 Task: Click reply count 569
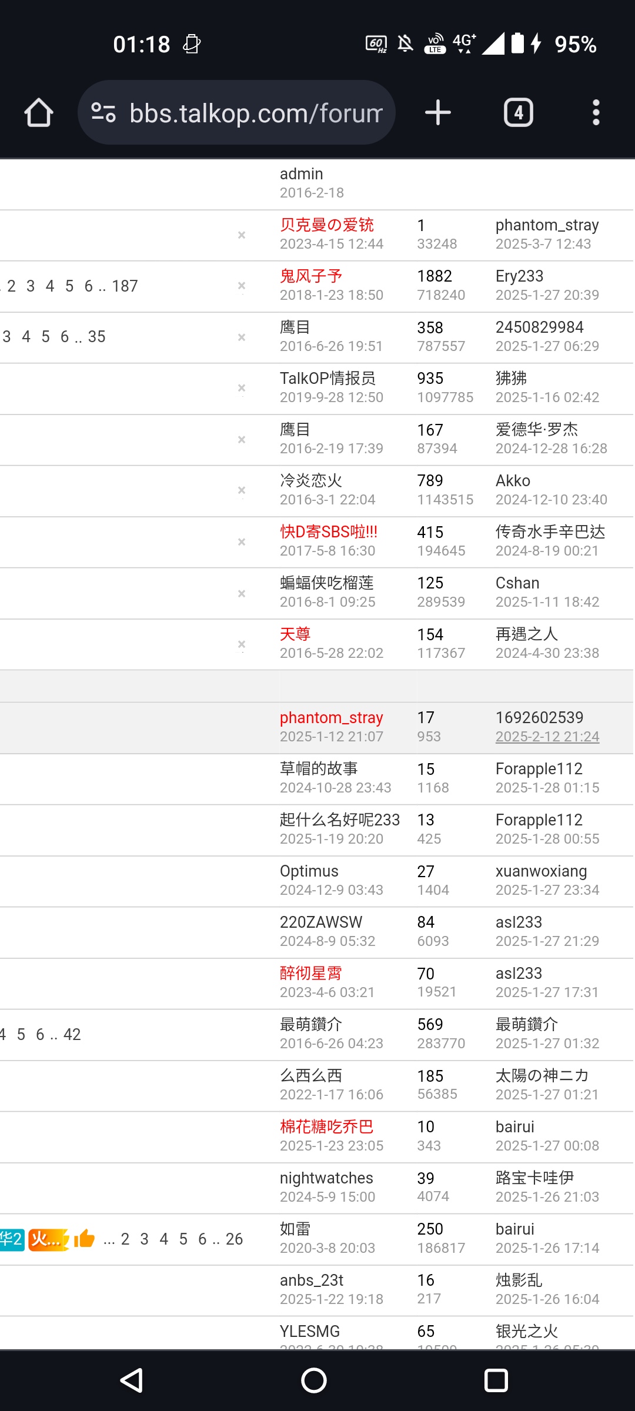pyautogui.click(x=430, y=1024)
